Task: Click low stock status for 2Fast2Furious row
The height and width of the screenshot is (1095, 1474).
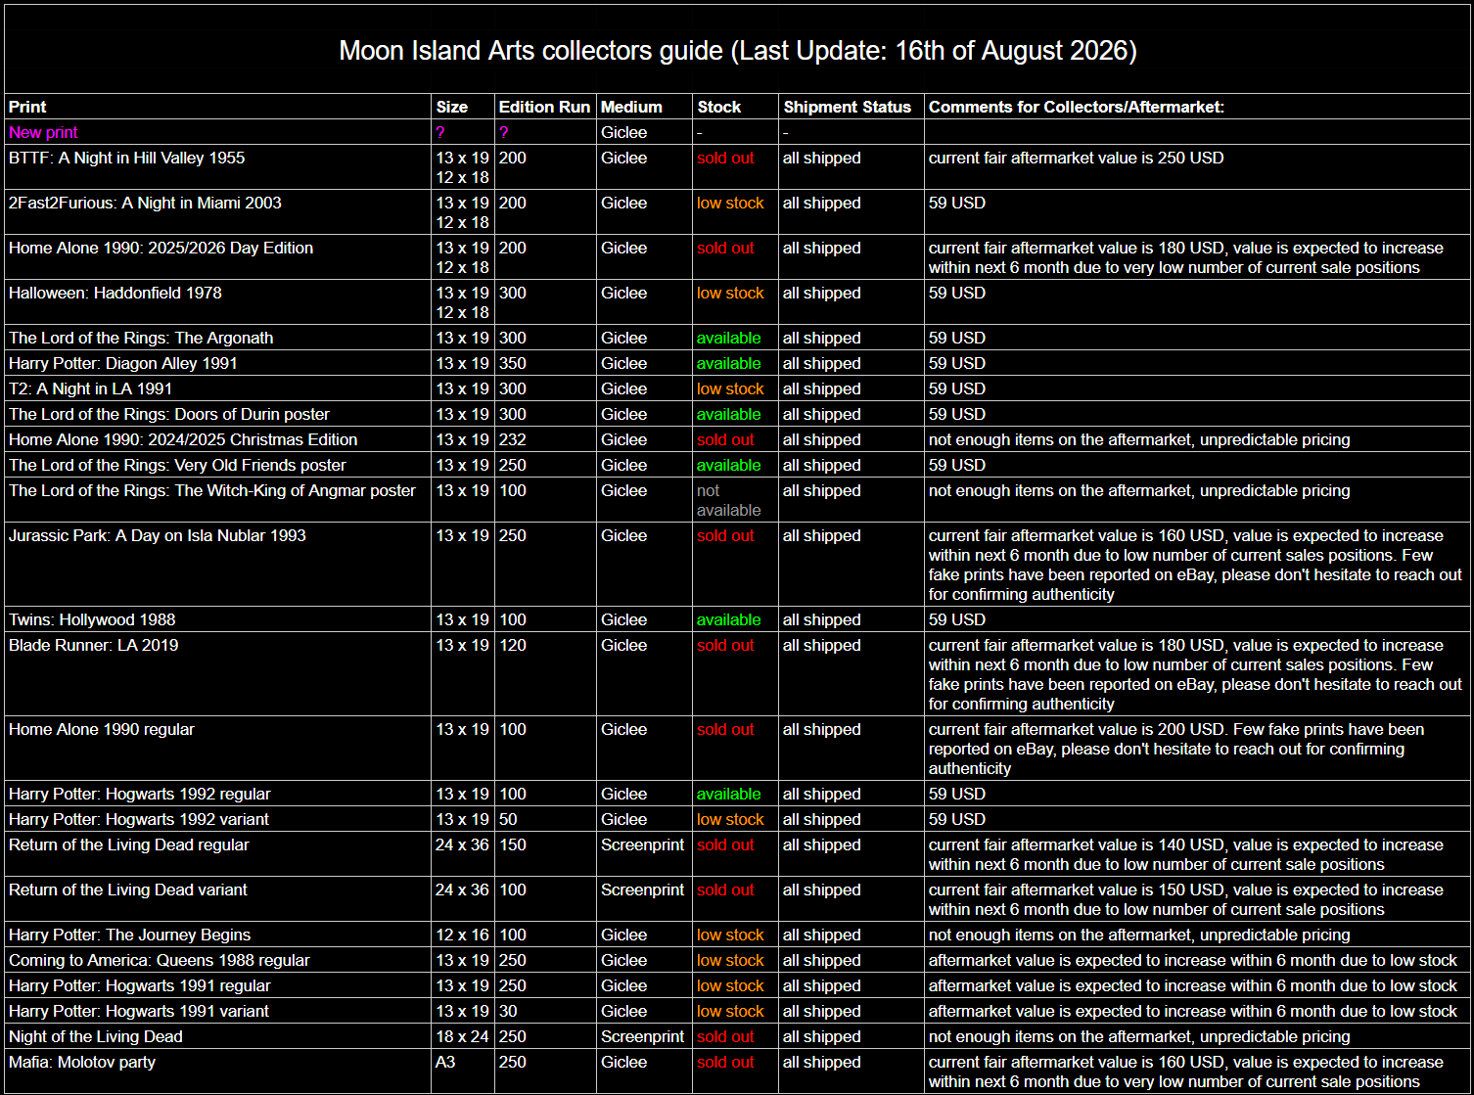Action: (730, 203)
